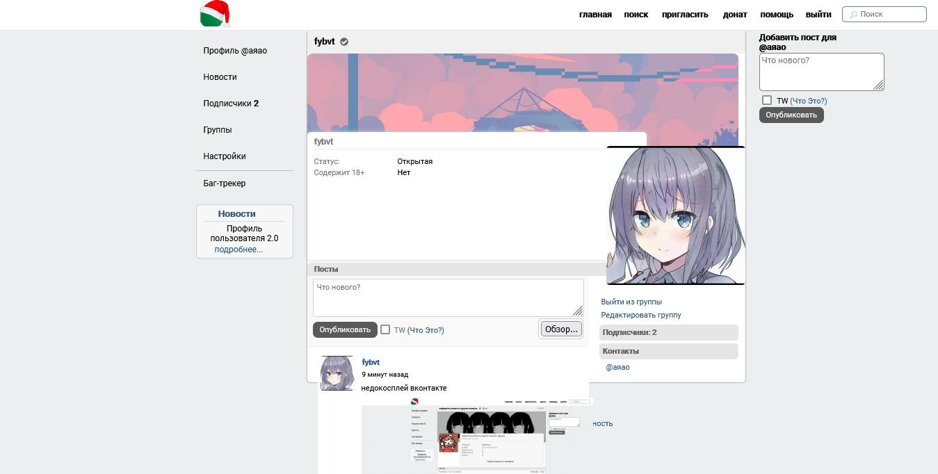Screen dimensions: 938x474
Task: Open the fybvt post author avatar
Action: [x=337, y=373]
